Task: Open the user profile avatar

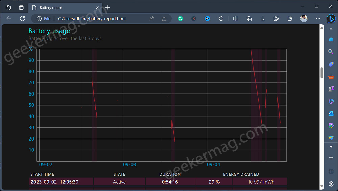Action: (304, 19)
